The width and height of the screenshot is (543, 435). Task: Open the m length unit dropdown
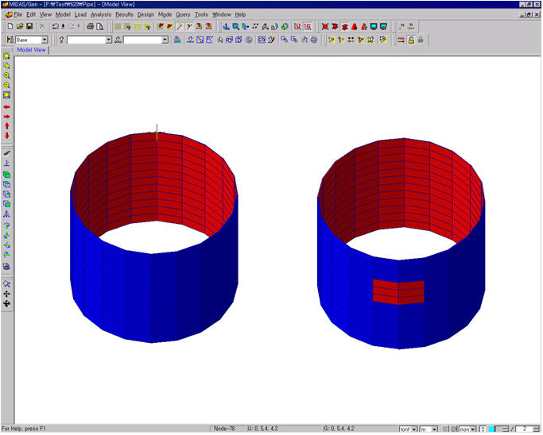coord(434,429)
